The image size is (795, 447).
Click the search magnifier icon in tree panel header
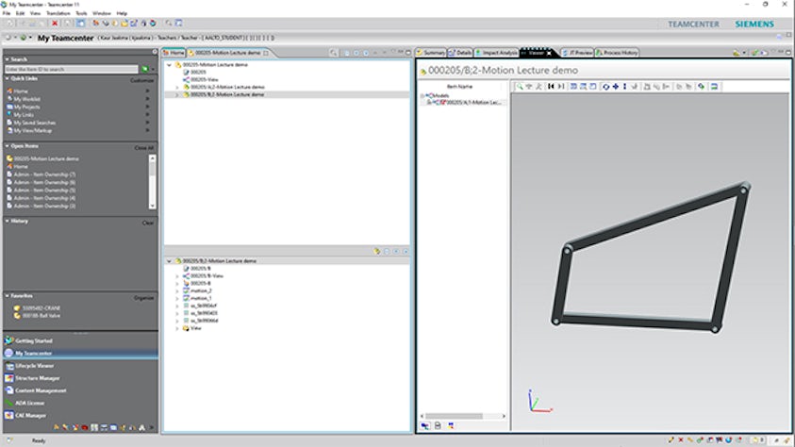click(x=333, y=53)
